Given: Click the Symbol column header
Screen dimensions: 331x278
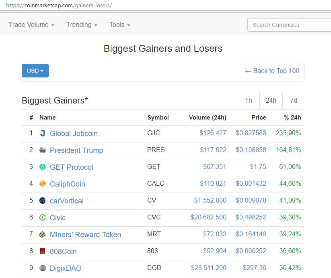Looking at the screenshot, I should tap(158, 118).
